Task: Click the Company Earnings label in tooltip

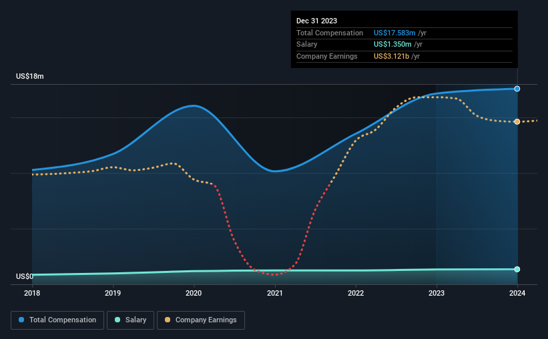Action: (327, 56)
